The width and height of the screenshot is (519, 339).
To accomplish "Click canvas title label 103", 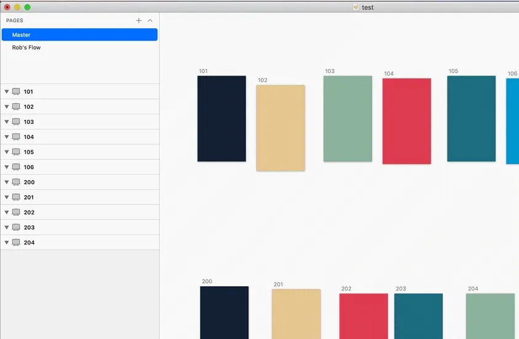I will click(330, 71).
